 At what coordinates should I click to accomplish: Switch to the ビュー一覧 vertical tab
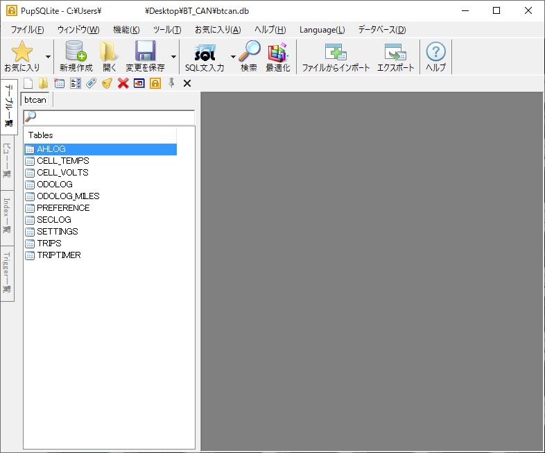(x=7, y=162)
